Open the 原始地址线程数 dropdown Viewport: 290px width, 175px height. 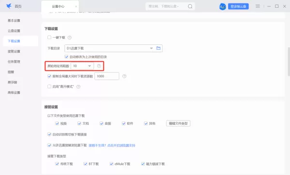(x=82, y=66)
